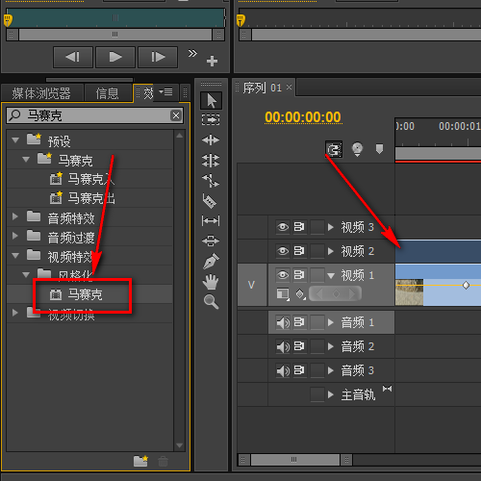Select the Hand tool
Viewport: 481px width, 481px height.
(x=211, y=282)
